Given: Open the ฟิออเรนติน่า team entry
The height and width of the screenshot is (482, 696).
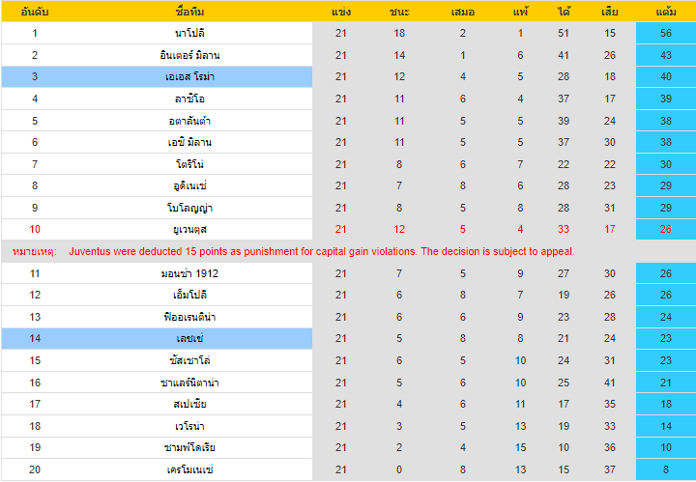Looking at the screenshot, I should [189, 317].
